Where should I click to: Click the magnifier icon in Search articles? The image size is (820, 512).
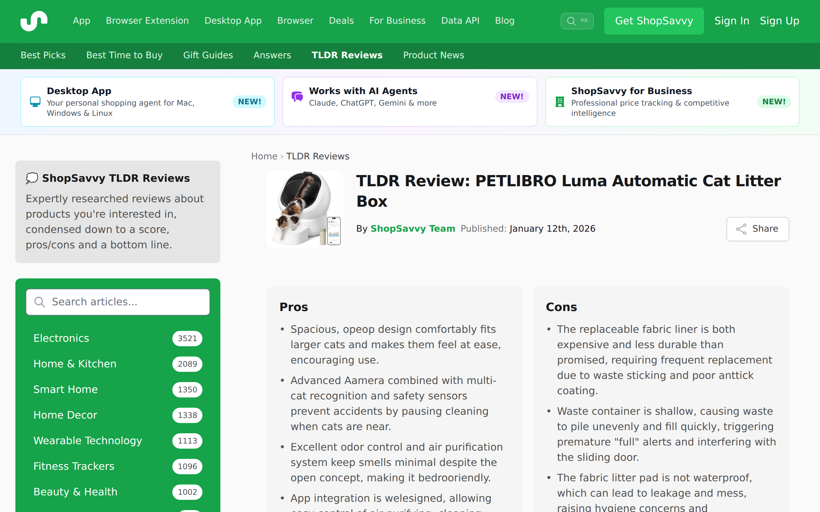tap(40, 302)
